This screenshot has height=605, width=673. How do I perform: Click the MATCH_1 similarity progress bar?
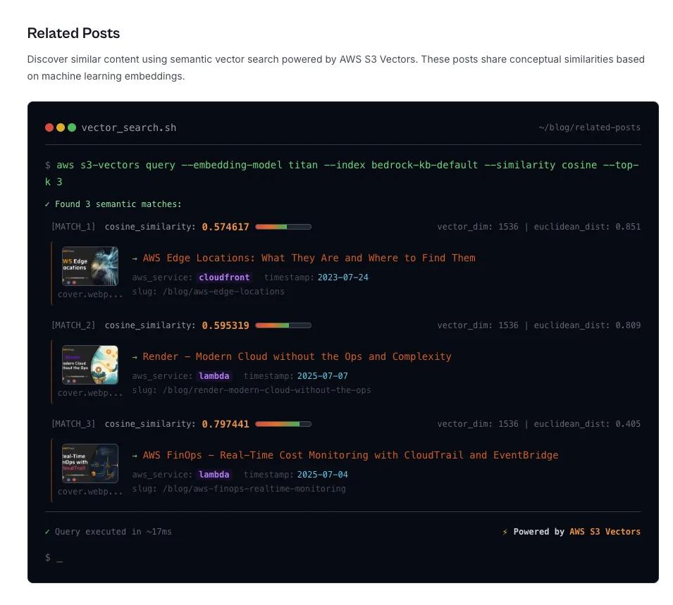coord(283,227)
